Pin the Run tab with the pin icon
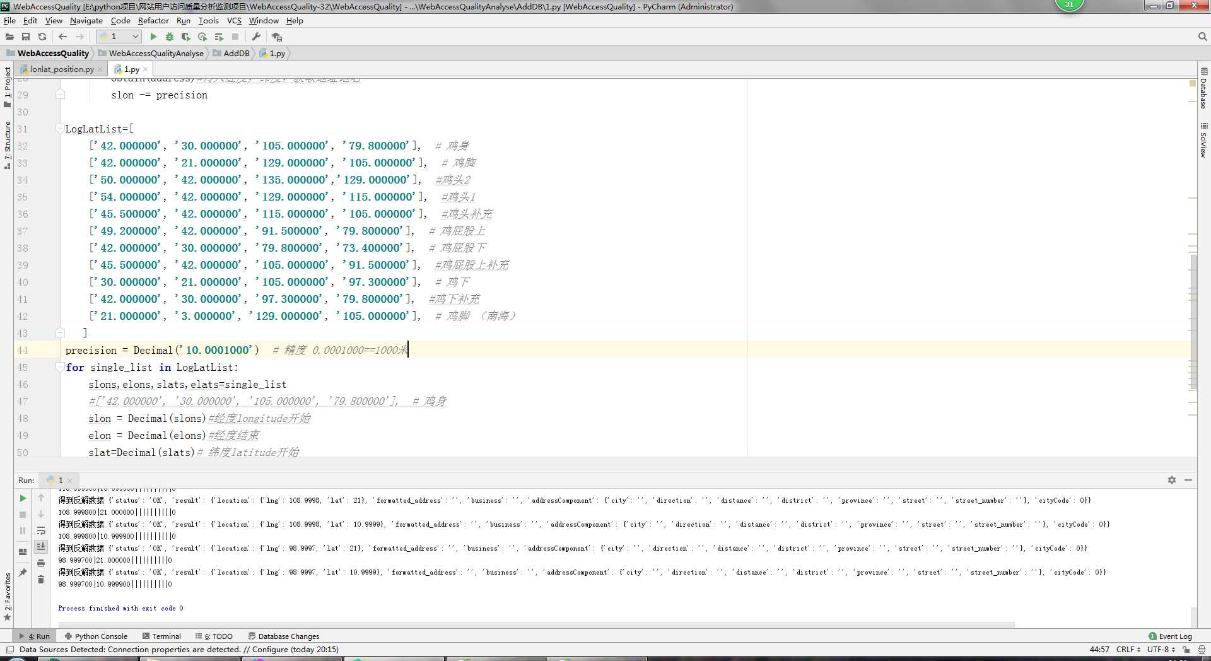Screen dimensions: 1211x661 (23, 573)
